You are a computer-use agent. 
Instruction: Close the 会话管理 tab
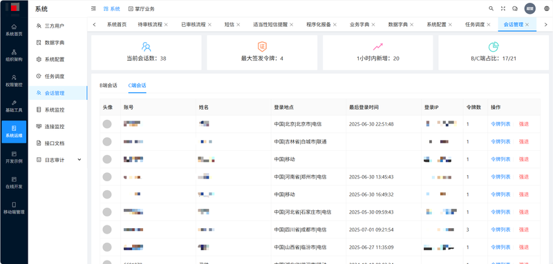click(527, 25)
